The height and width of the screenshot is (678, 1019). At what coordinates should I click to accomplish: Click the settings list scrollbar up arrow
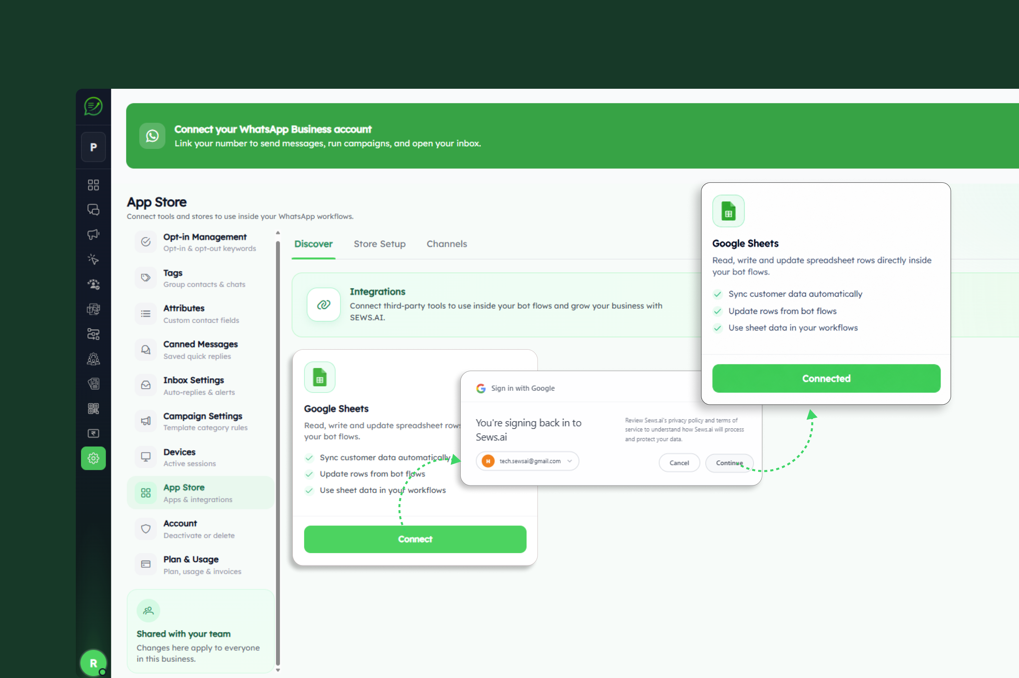point(278,233)
